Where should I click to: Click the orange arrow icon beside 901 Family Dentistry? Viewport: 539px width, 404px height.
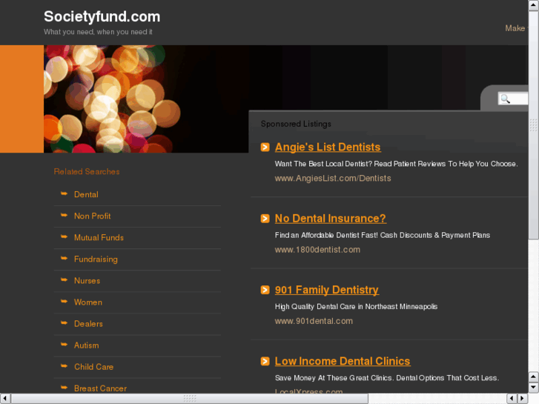(265, 290)
